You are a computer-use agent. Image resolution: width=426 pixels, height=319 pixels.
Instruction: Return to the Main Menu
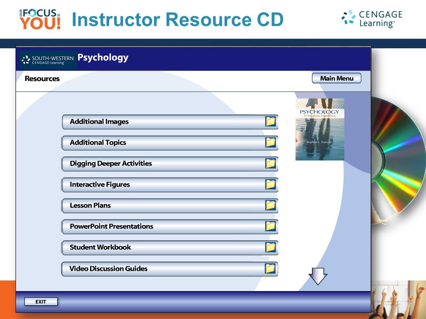337,78
